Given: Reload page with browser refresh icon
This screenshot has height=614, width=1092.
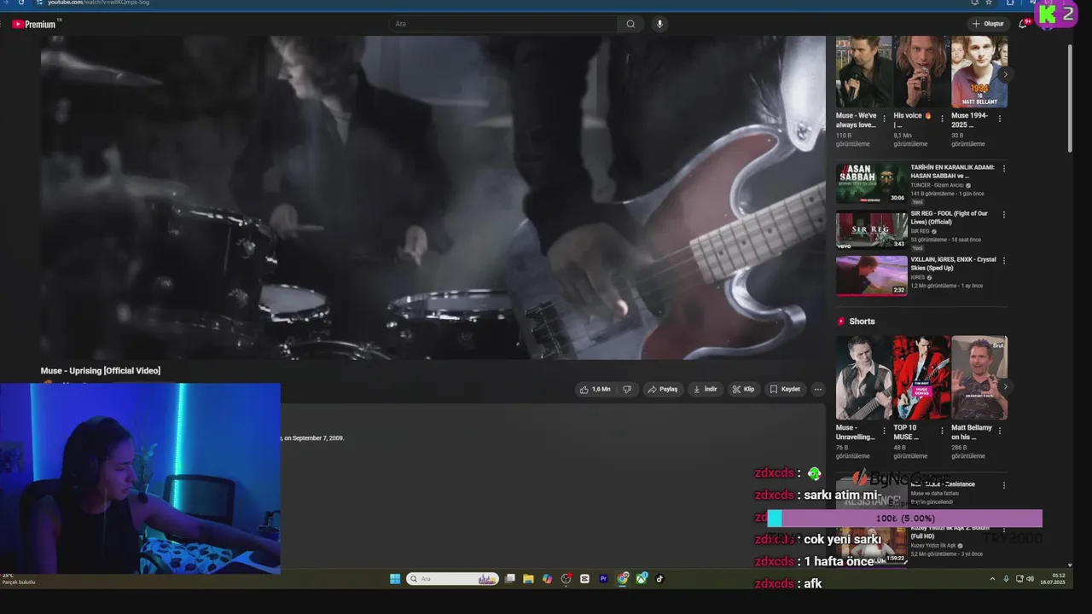Looking at the screenshot, I should click(x=21, y=3).
